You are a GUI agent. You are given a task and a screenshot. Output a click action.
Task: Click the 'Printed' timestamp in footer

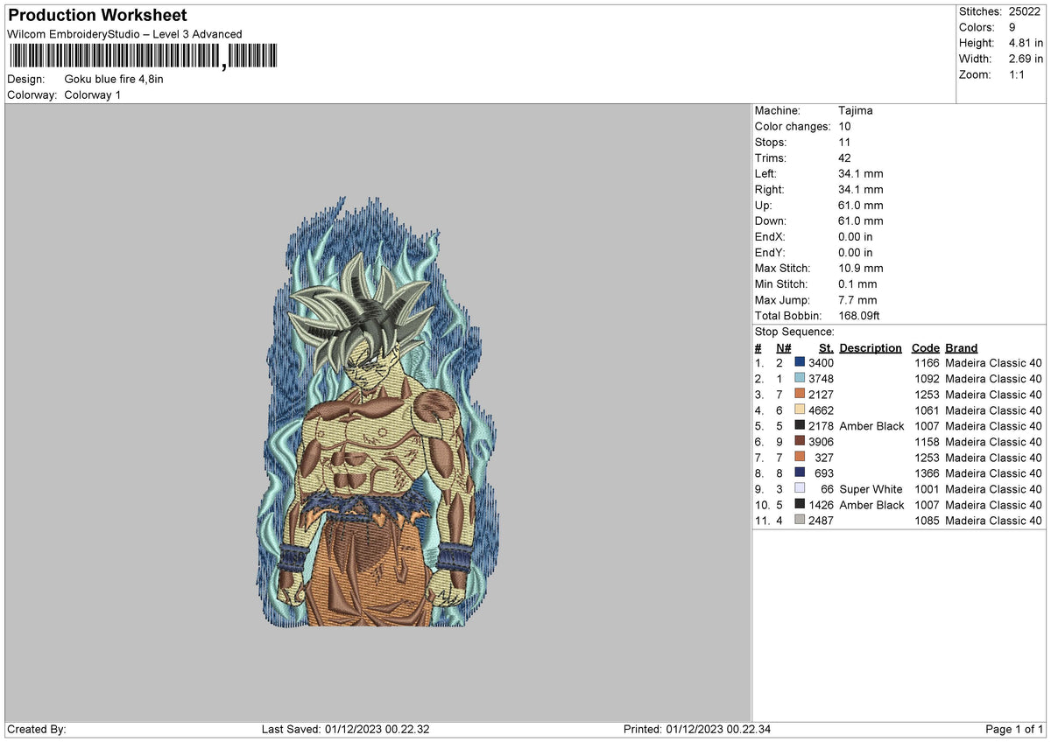(697, 729)
